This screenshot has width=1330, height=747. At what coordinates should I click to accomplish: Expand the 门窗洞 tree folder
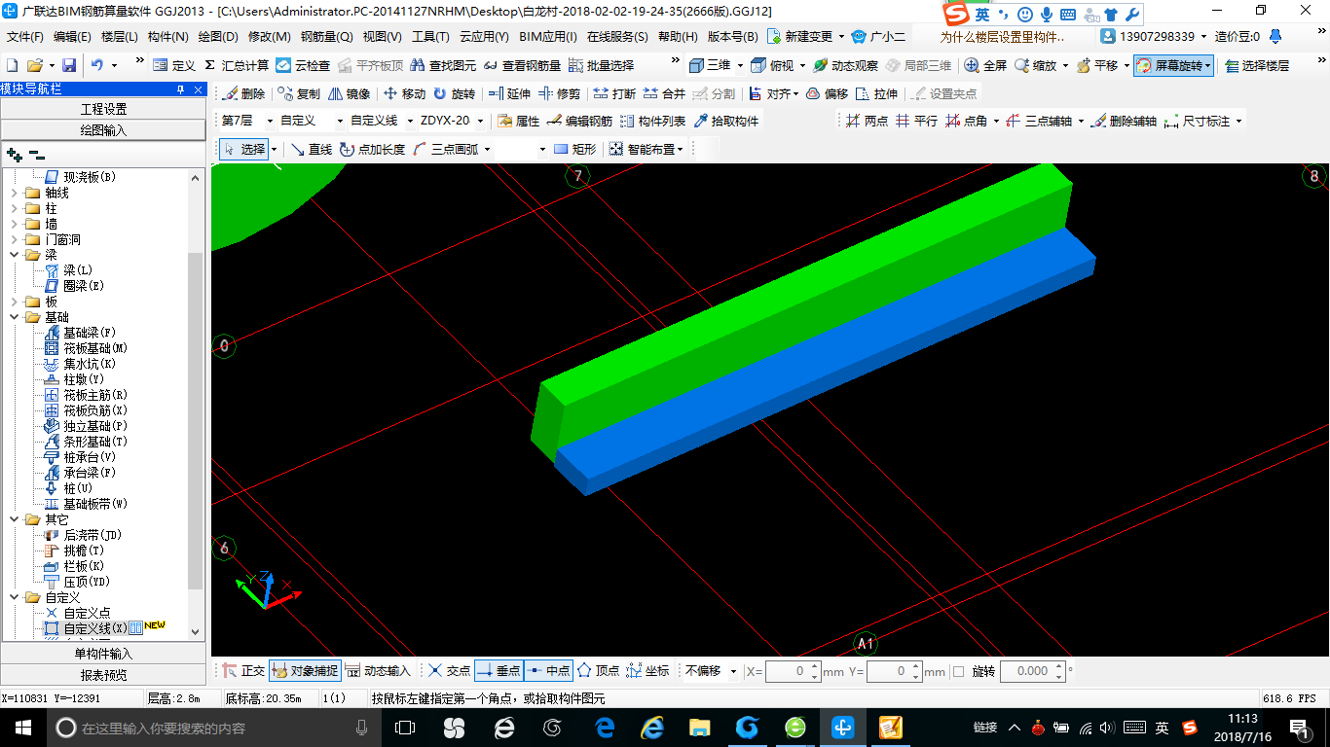point(14,239)
